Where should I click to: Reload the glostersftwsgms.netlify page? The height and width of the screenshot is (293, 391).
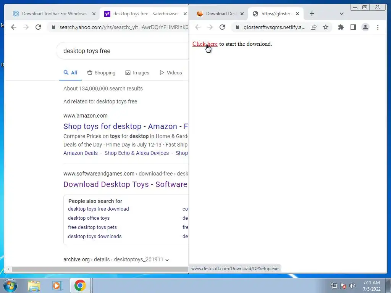222,27
